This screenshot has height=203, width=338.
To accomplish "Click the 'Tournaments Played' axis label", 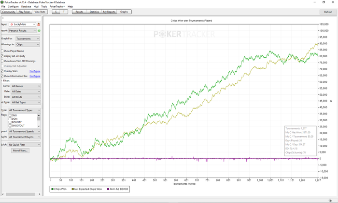I will pyautogui.click(x=184, y=184).
